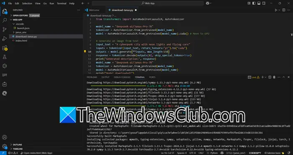The image size is (293, 155).
Task: Create a new terminal with plus icon
Action: tap(262, 77)
